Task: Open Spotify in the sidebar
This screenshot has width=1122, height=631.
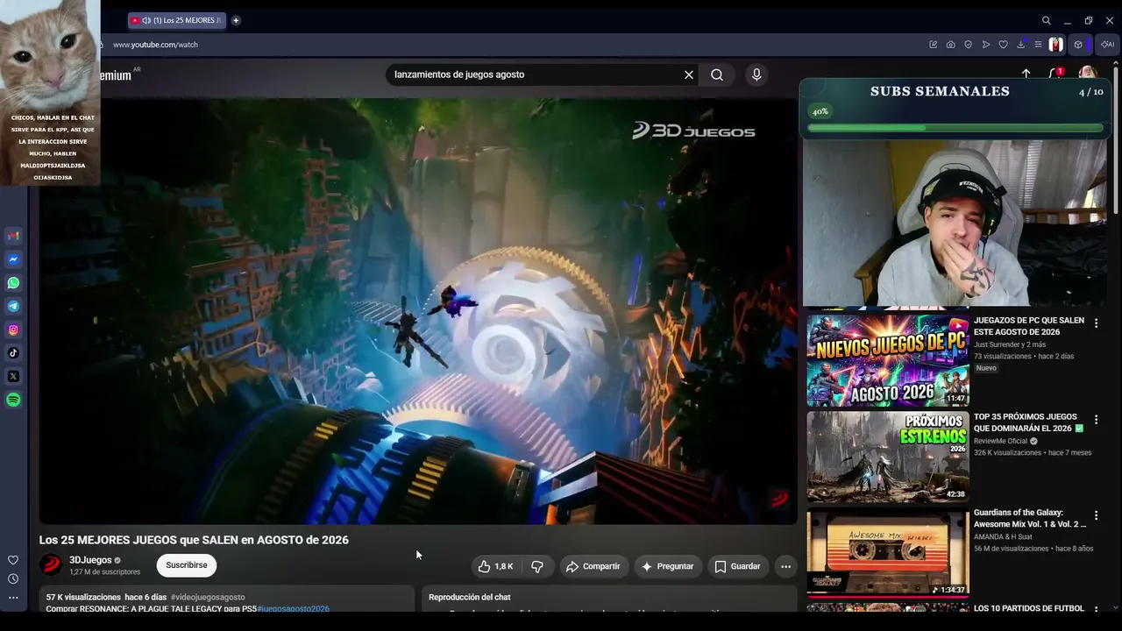Action: tap(13, 400)
